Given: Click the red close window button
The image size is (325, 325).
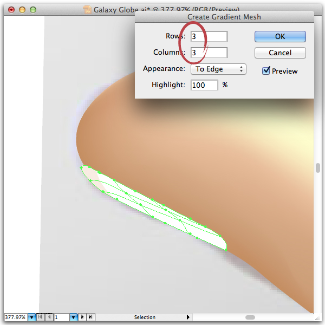Looking at the screenshot, I should point(11,10).
